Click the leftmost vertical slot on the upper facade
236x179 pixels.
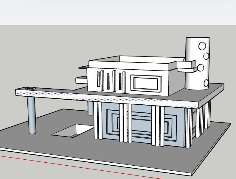(98, 79)
